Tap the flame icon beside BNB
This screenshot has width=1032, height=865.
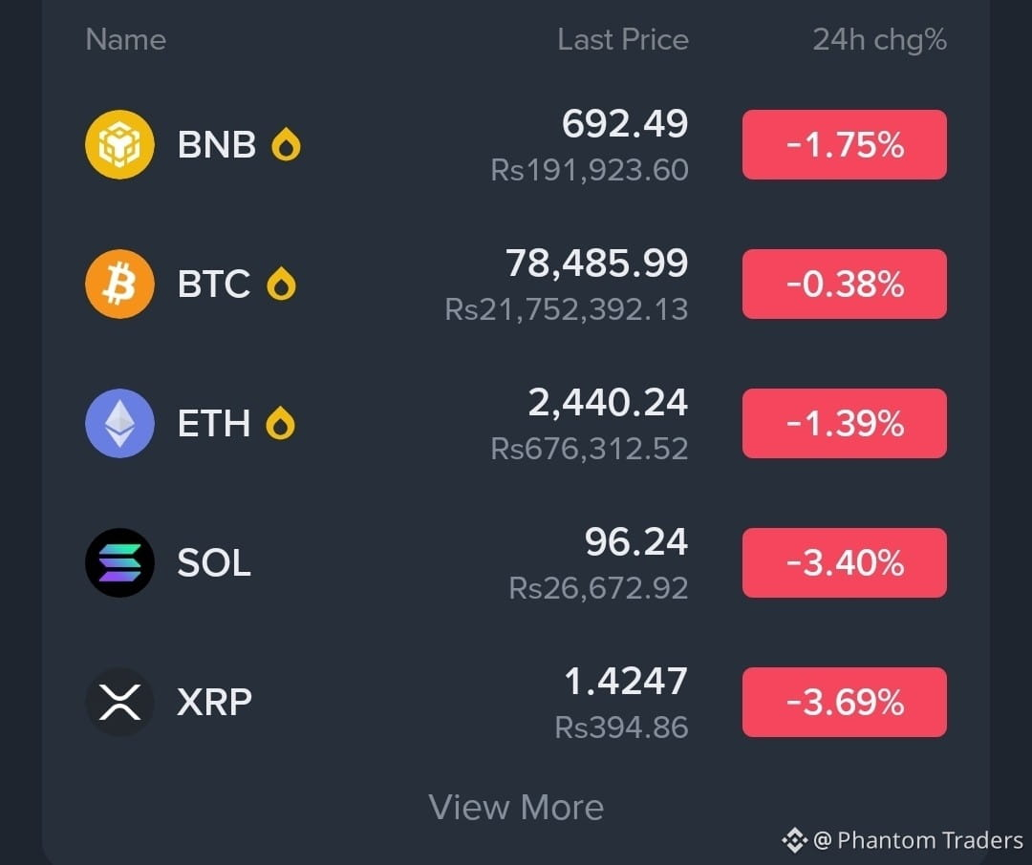pos(287,145)
